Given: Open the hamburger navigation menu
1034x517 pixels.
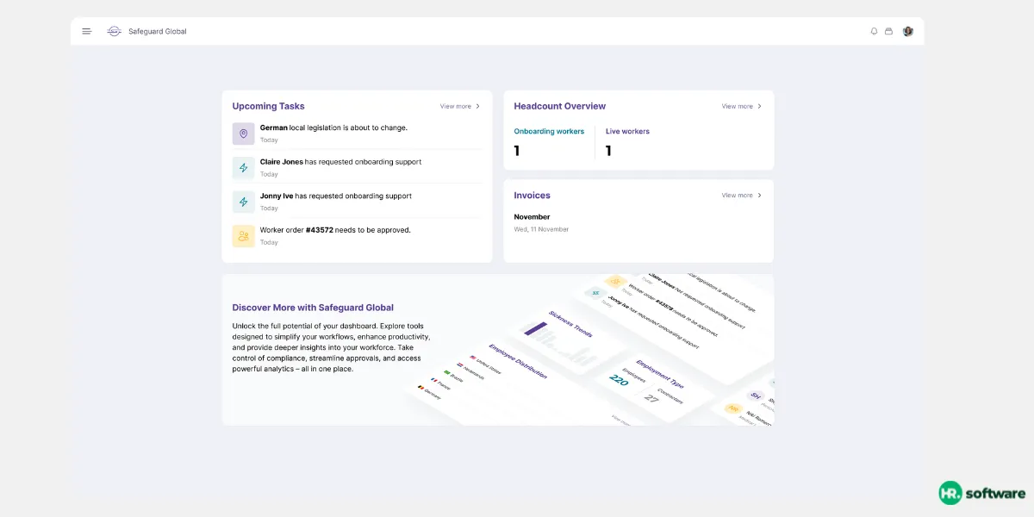Looking at the screenshot, I should tap(86, 31).
